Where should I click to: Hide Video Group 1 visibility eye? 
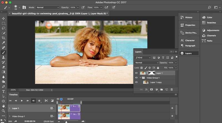[x=136, y=78]
